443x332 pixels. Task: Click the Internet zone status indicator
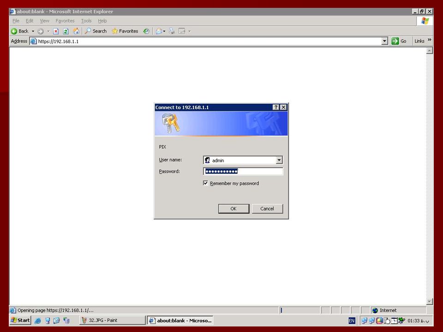pyautogui.click(x=398, y=310)
